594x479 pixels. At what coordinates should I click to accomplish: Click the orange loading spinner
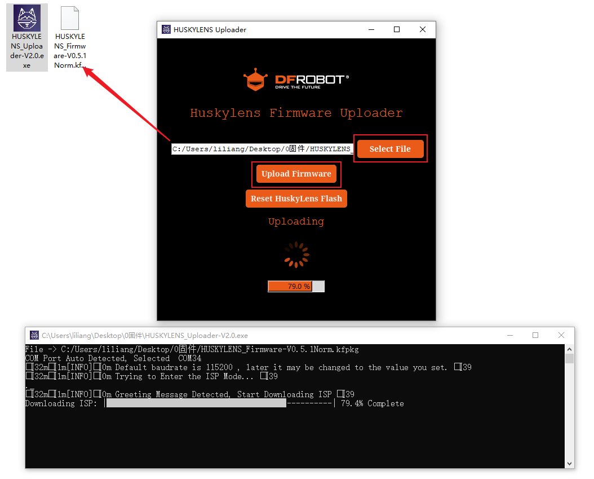(296, 255)
